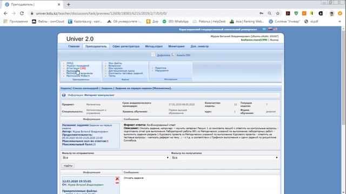Viewport: 346px width, 194px height.
Task: Open the (85) WhatsApp bookmark
Action: point(176,22)
